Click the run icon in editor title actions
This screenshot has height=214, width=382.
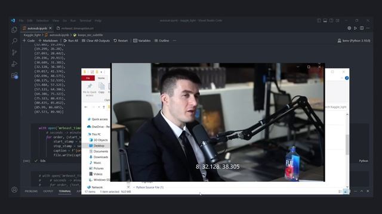[x=356, y=28]
